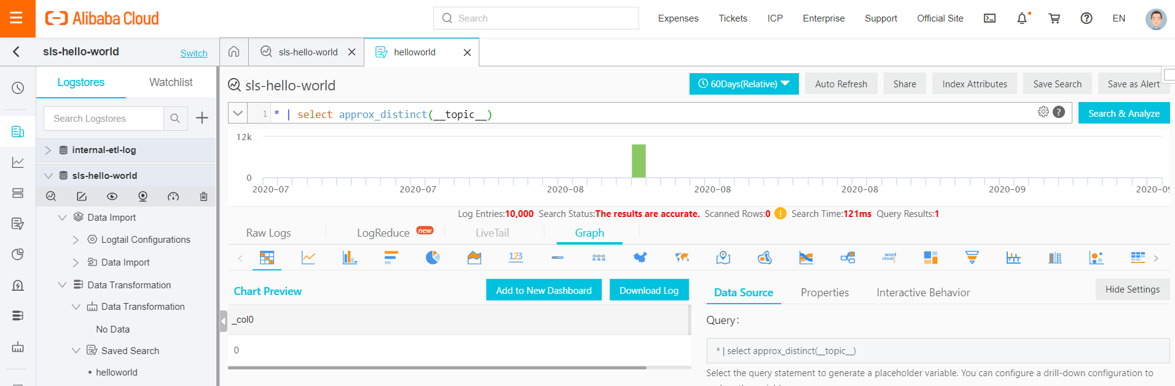The width and height of the screenshot is (1175, 386).
Task: Expand the query box chevron
Action: point(238,113)
